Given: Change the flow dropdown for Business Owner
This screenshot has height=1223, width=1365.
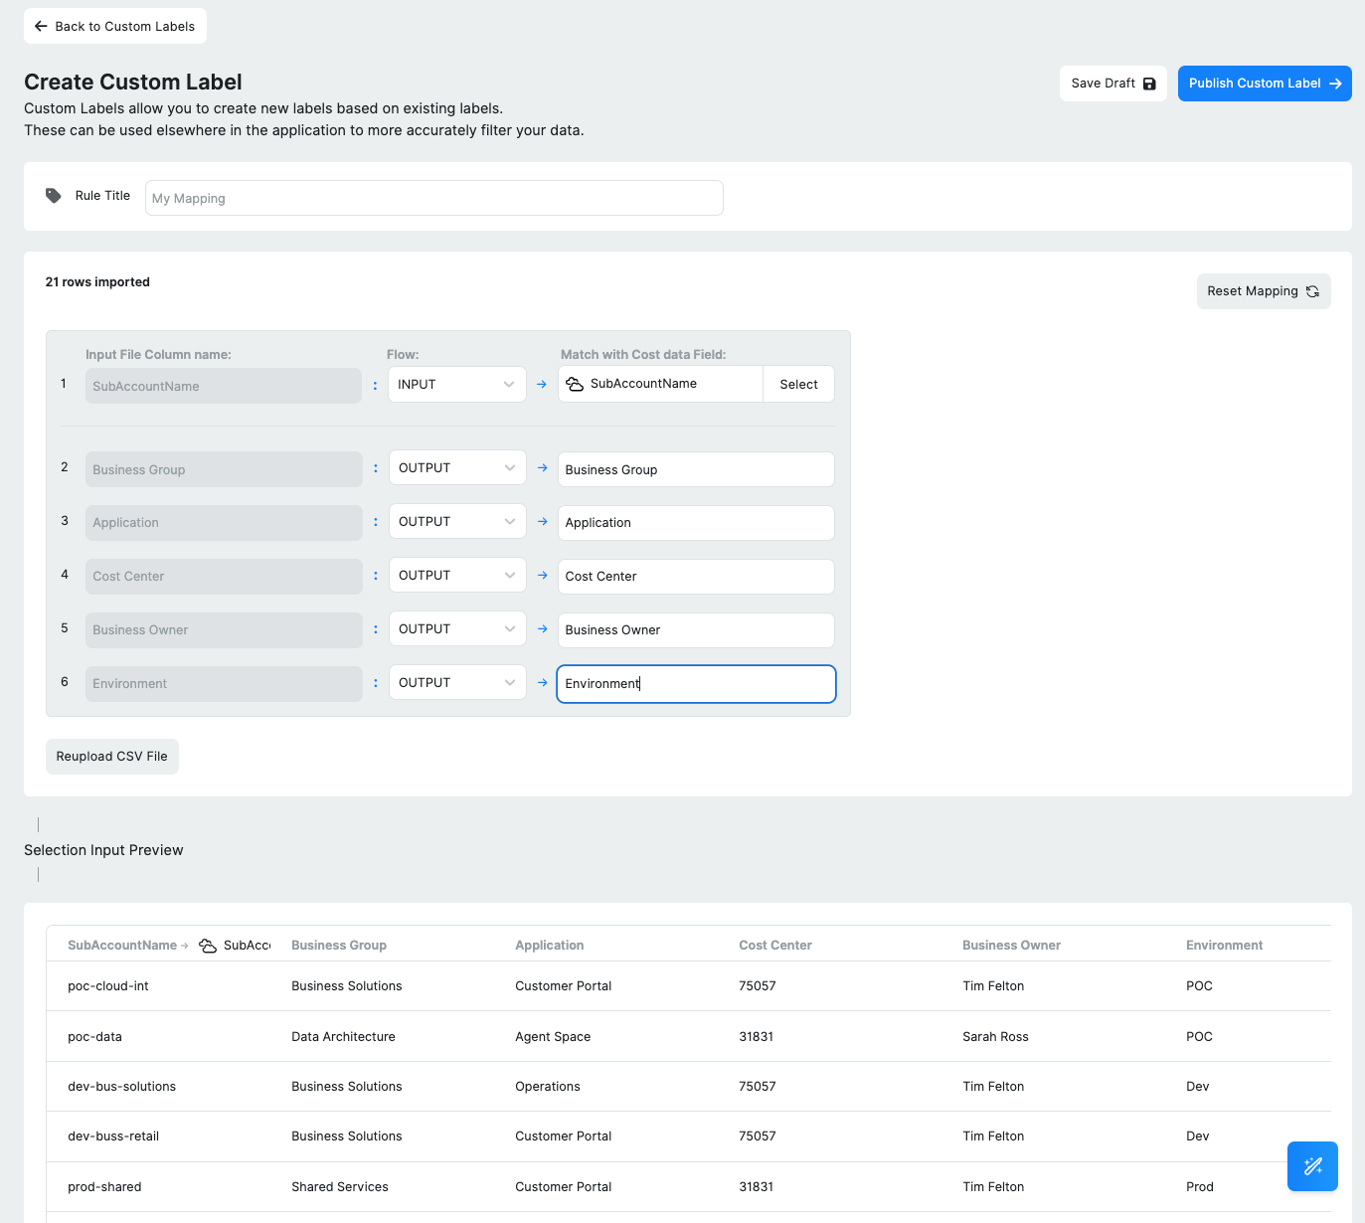Looking at the screenshot, I should (456, 629).
